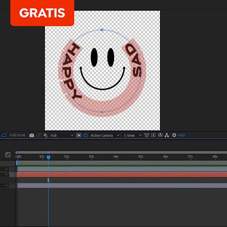The height and width of the screenshot is (227, 227).
Task: Click the GRATIS badge
Action: 42,13
